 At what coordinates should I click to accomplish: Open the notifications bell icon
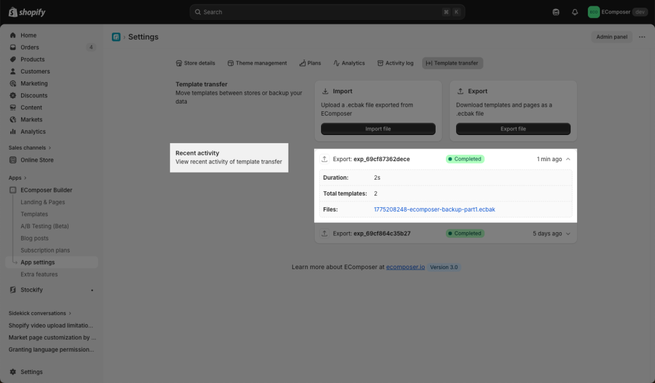(574, 12)
